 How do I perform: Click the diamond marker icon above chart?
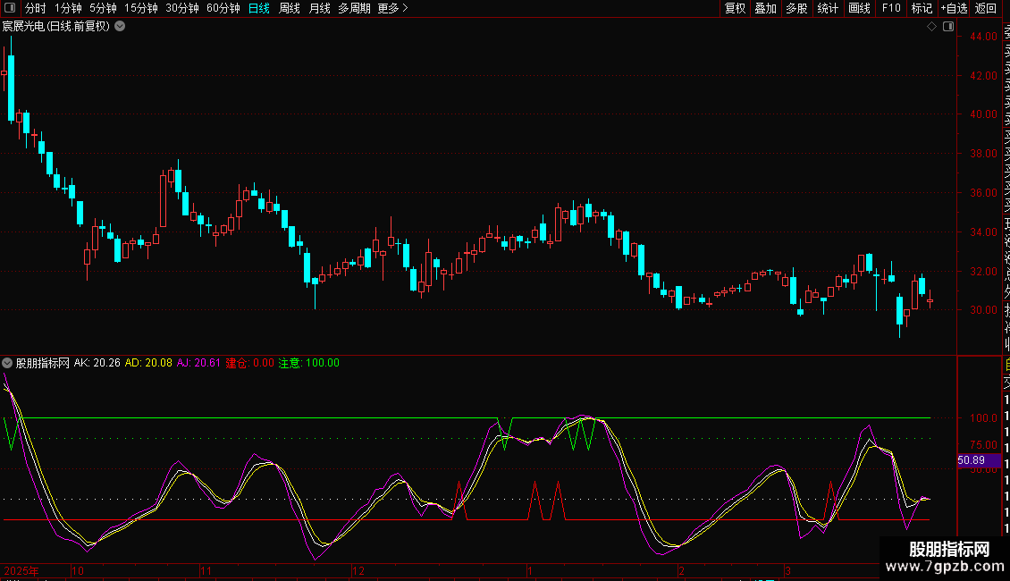coord(931,27)
